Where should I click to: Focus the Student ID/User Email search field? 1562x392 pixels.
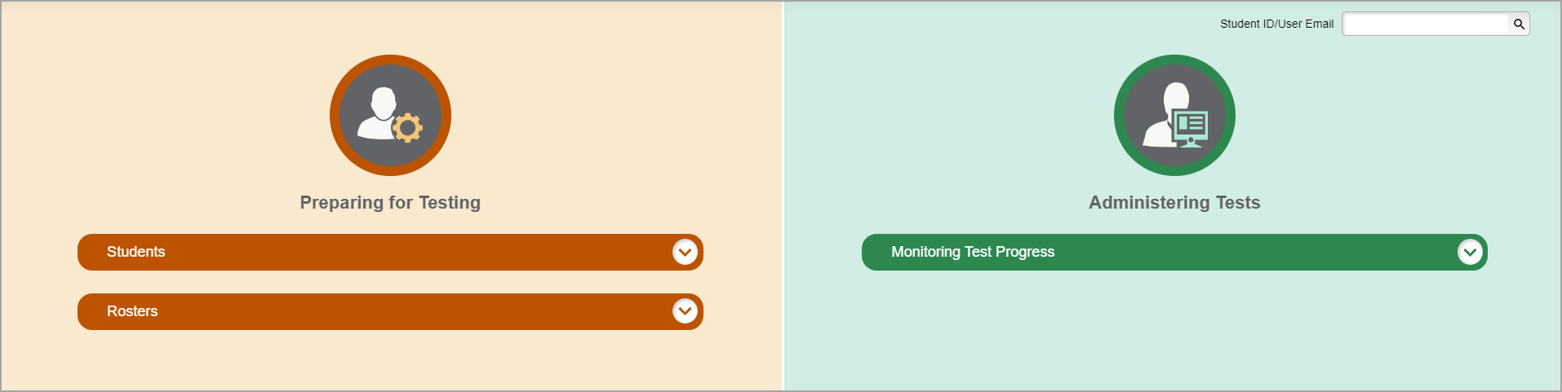(1425, 24)
